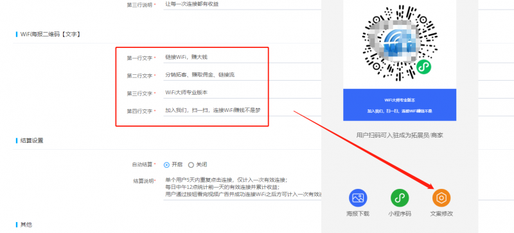Select the 关闭 auto-settlement radio button
Screen dimensions: 514x233
click(191, 165)
